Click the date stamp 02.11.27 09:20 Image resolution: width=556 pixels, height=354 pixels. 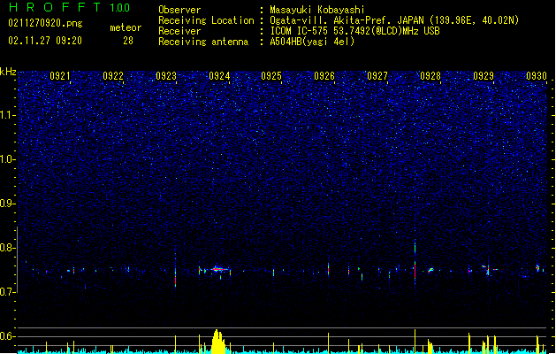click(45, 41)
